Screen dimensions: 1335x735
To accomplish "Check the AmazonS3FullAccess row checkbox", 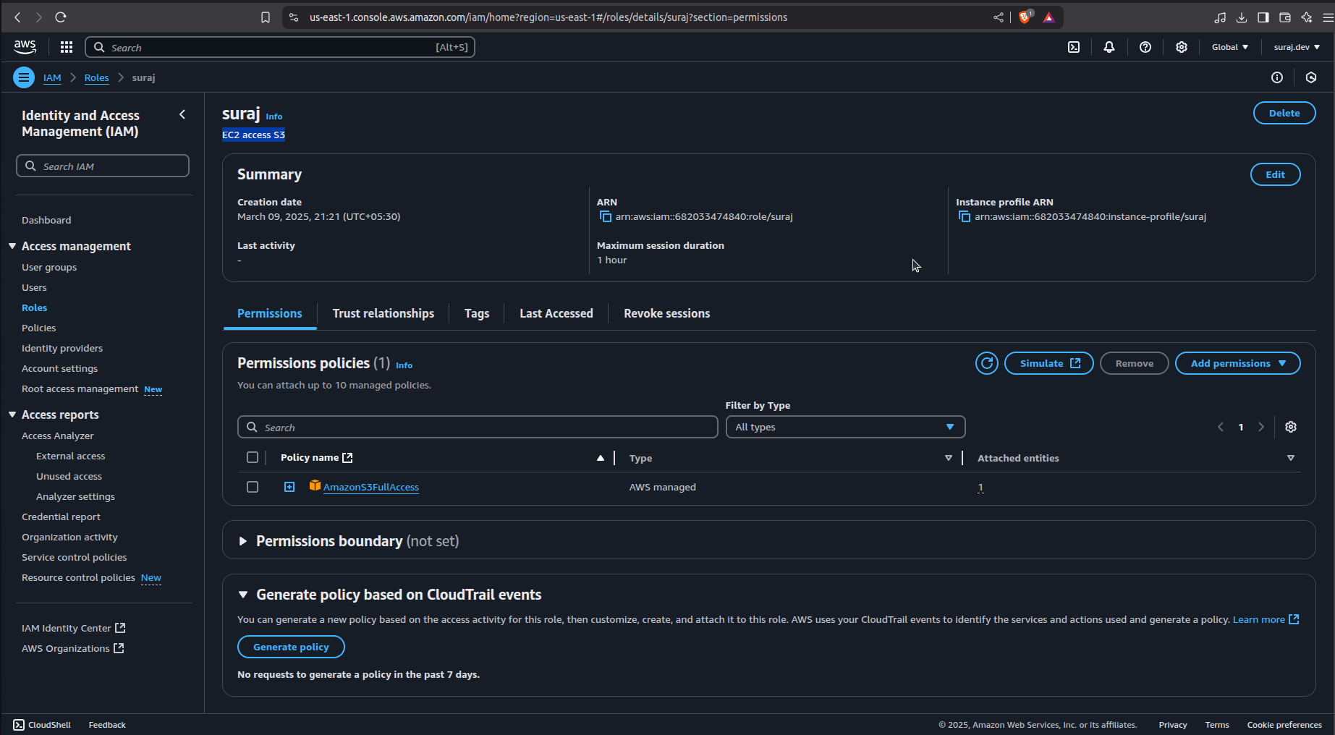I will (x=253, y=487).
